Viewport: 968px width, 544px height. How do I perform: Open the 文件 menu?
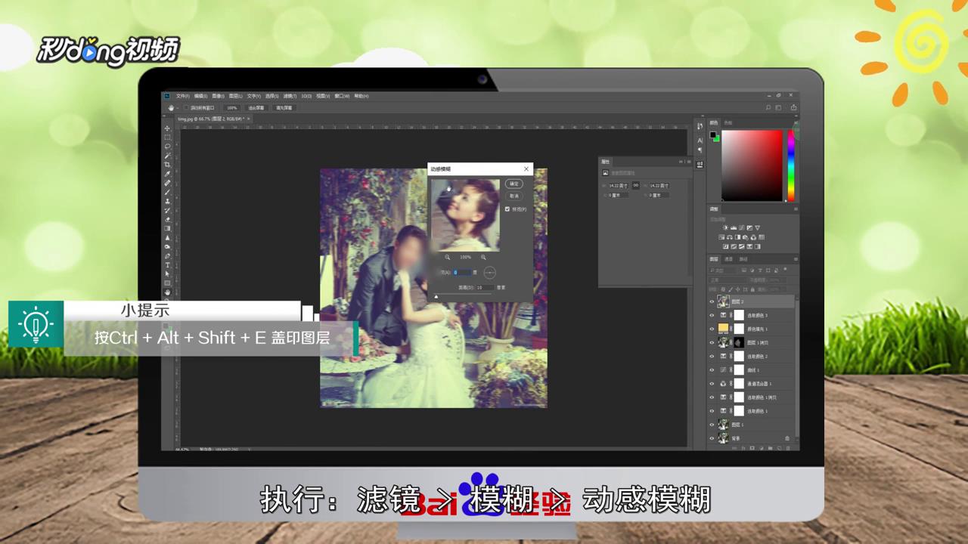[x=182, y=96]
